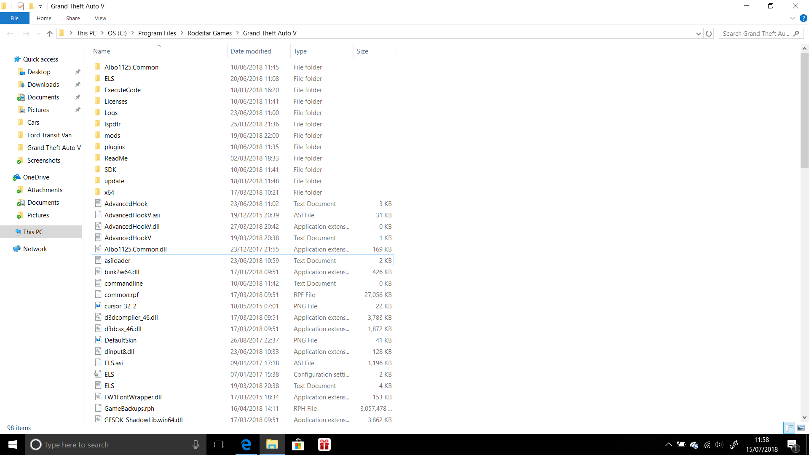The image size is (809, 455).
Task: Open the recent locations dropdown arrow
Action: [x=39, y=34]
